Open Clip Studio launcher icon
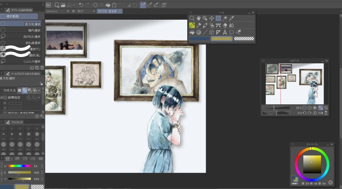 click(x=48, y=5)
